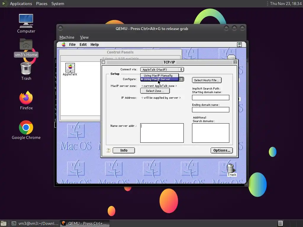Click the show desktop icon in taskbar
Image resolution: width=303 pixels, height=227 pixels.
(4, 223)
